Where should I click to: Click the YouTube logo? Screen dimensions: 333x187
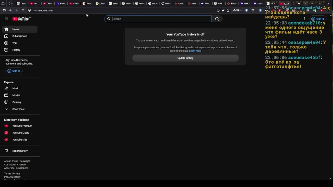tap(21, 19)
